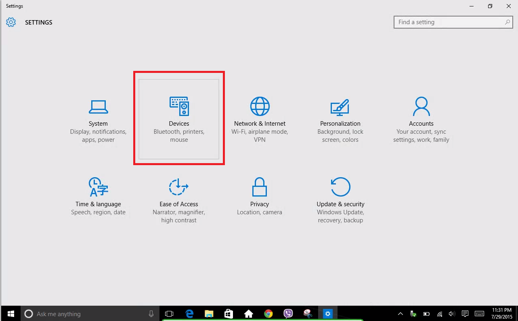
Task: Open the volume control in the tray
Action: (x=452, y=313)
